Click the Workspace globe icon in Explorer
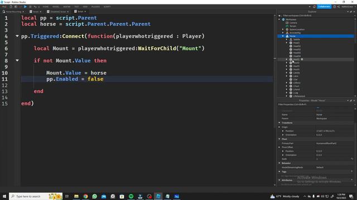 tap(283, 19)
